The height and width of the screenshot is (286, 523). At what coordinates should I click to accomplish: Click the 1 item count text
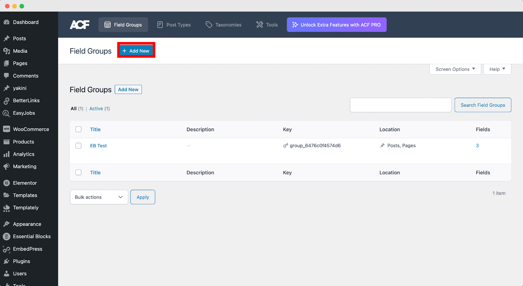[499, 193]
